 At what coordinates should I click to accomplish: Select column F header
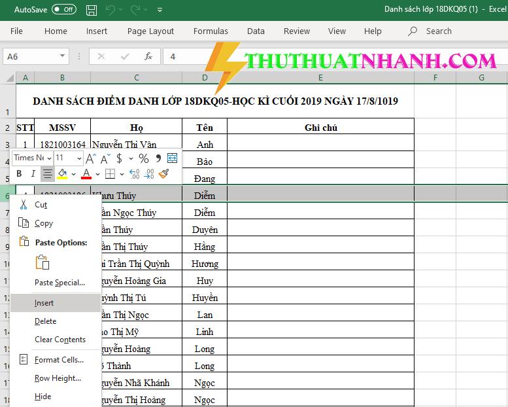tap(435, 77)
